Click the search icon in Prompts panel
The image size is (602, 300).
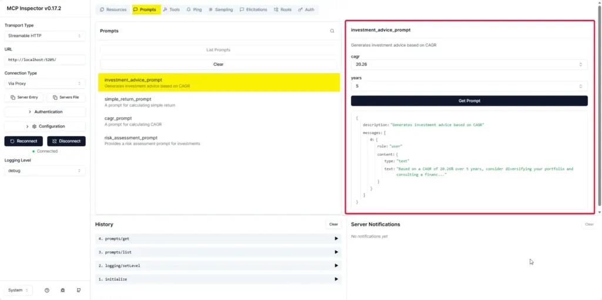tap(332, 31)
